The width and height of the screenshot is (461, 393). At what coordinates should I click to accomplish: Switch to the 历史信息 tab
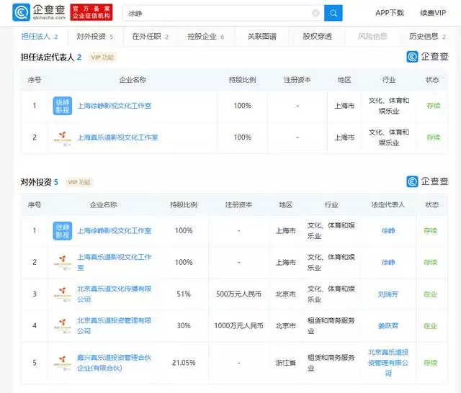click(427, 37)
